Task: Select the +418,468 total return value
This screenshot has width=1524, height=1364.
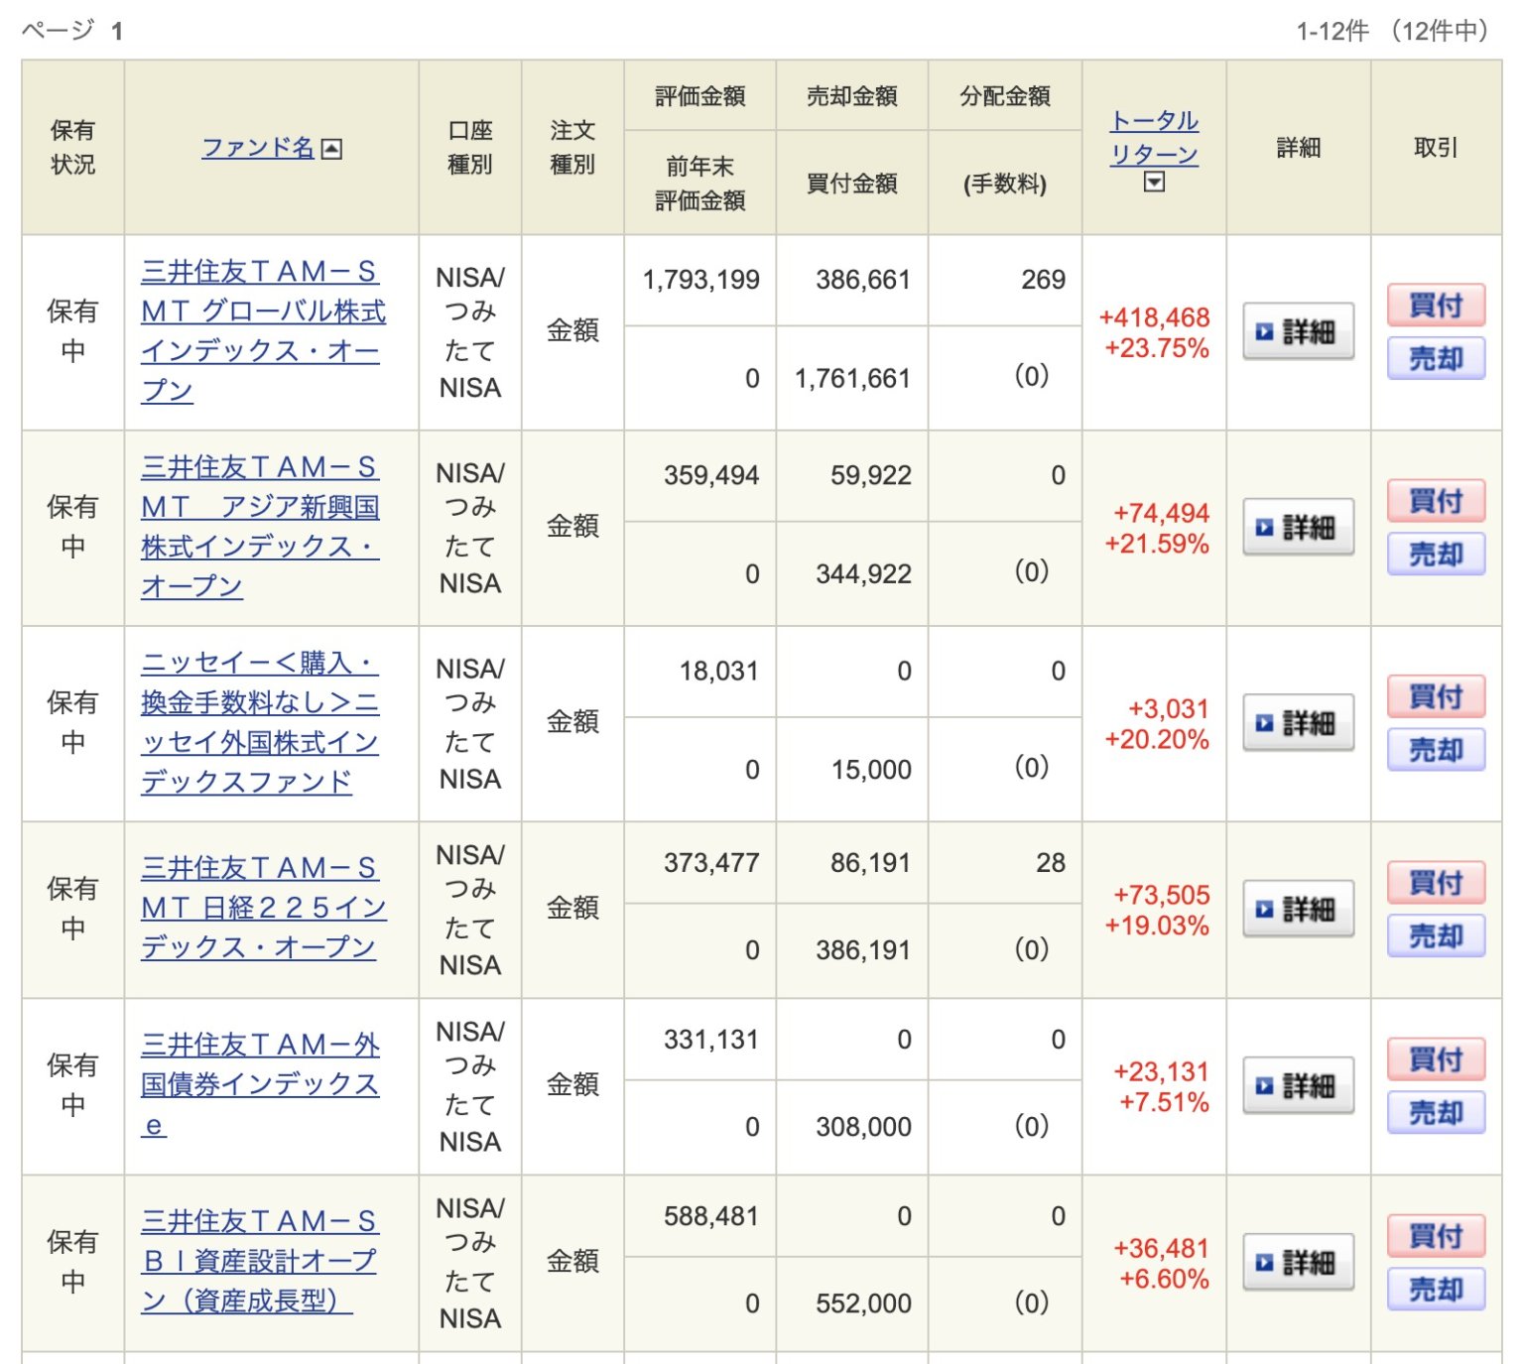Action: (1154, 317)
